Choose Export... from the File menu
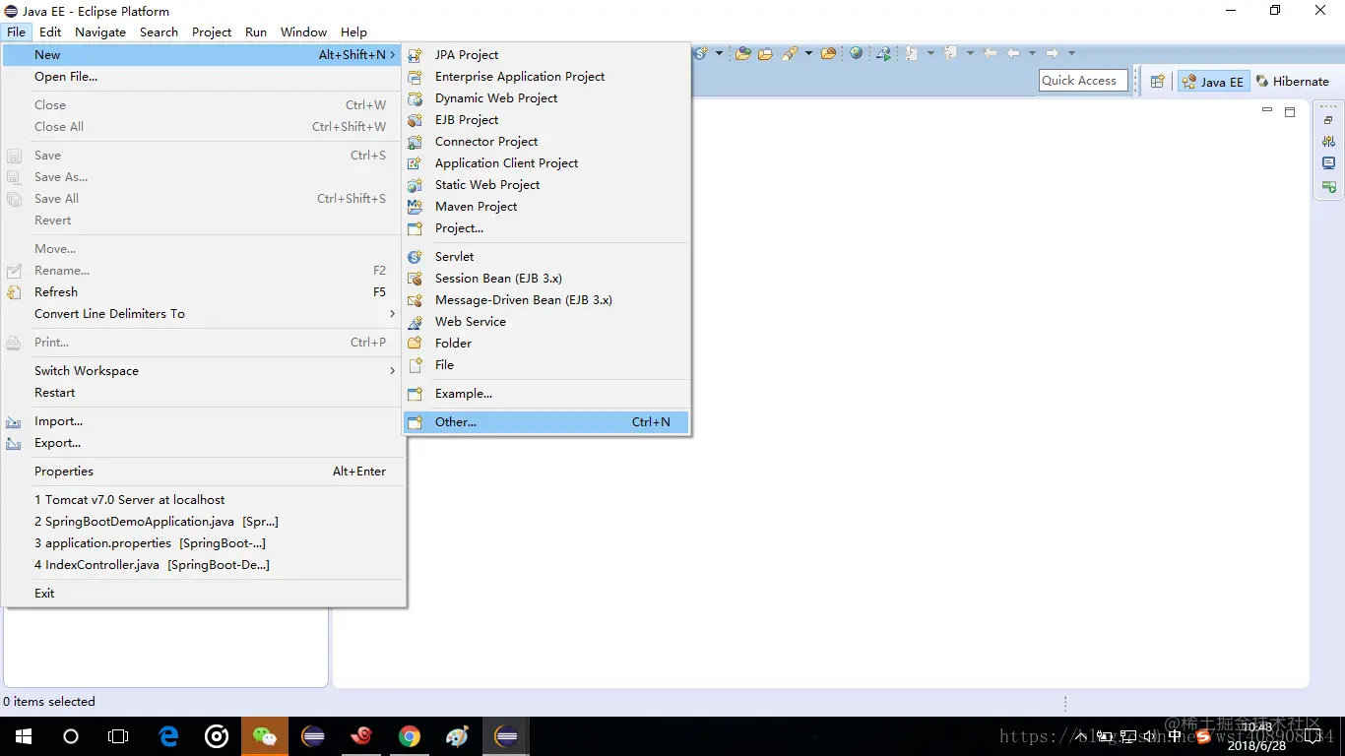 tap(203, 443)
